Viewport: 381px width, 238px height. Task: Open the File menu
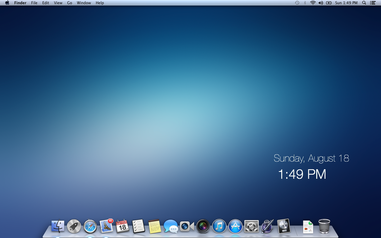point(34,3)
